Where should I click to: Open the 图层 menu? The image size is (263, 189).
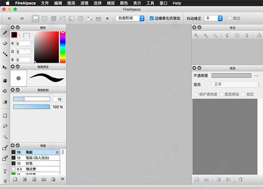(x=71, y=3)
